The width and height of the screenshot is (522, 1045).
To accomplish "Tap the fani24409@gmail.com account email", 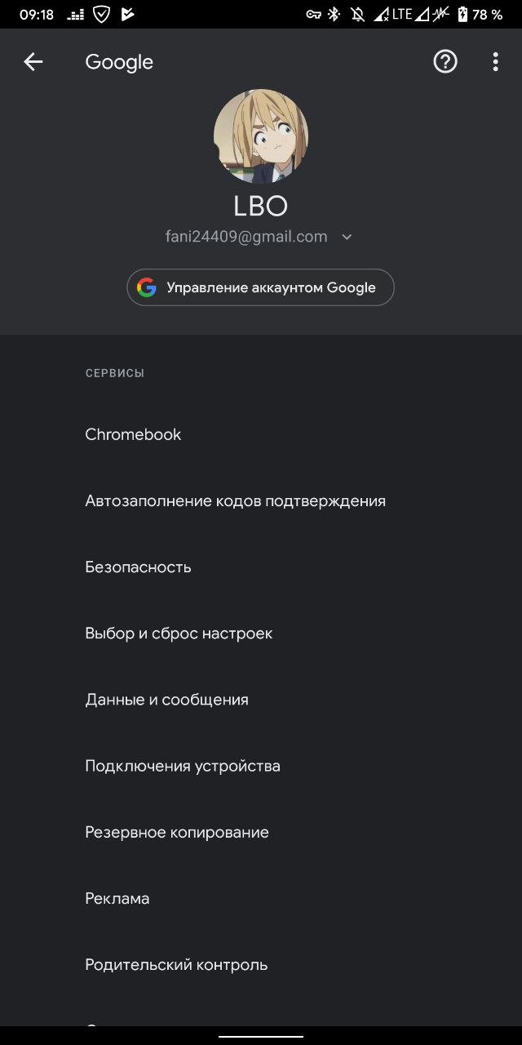I will tap(246, 237).
